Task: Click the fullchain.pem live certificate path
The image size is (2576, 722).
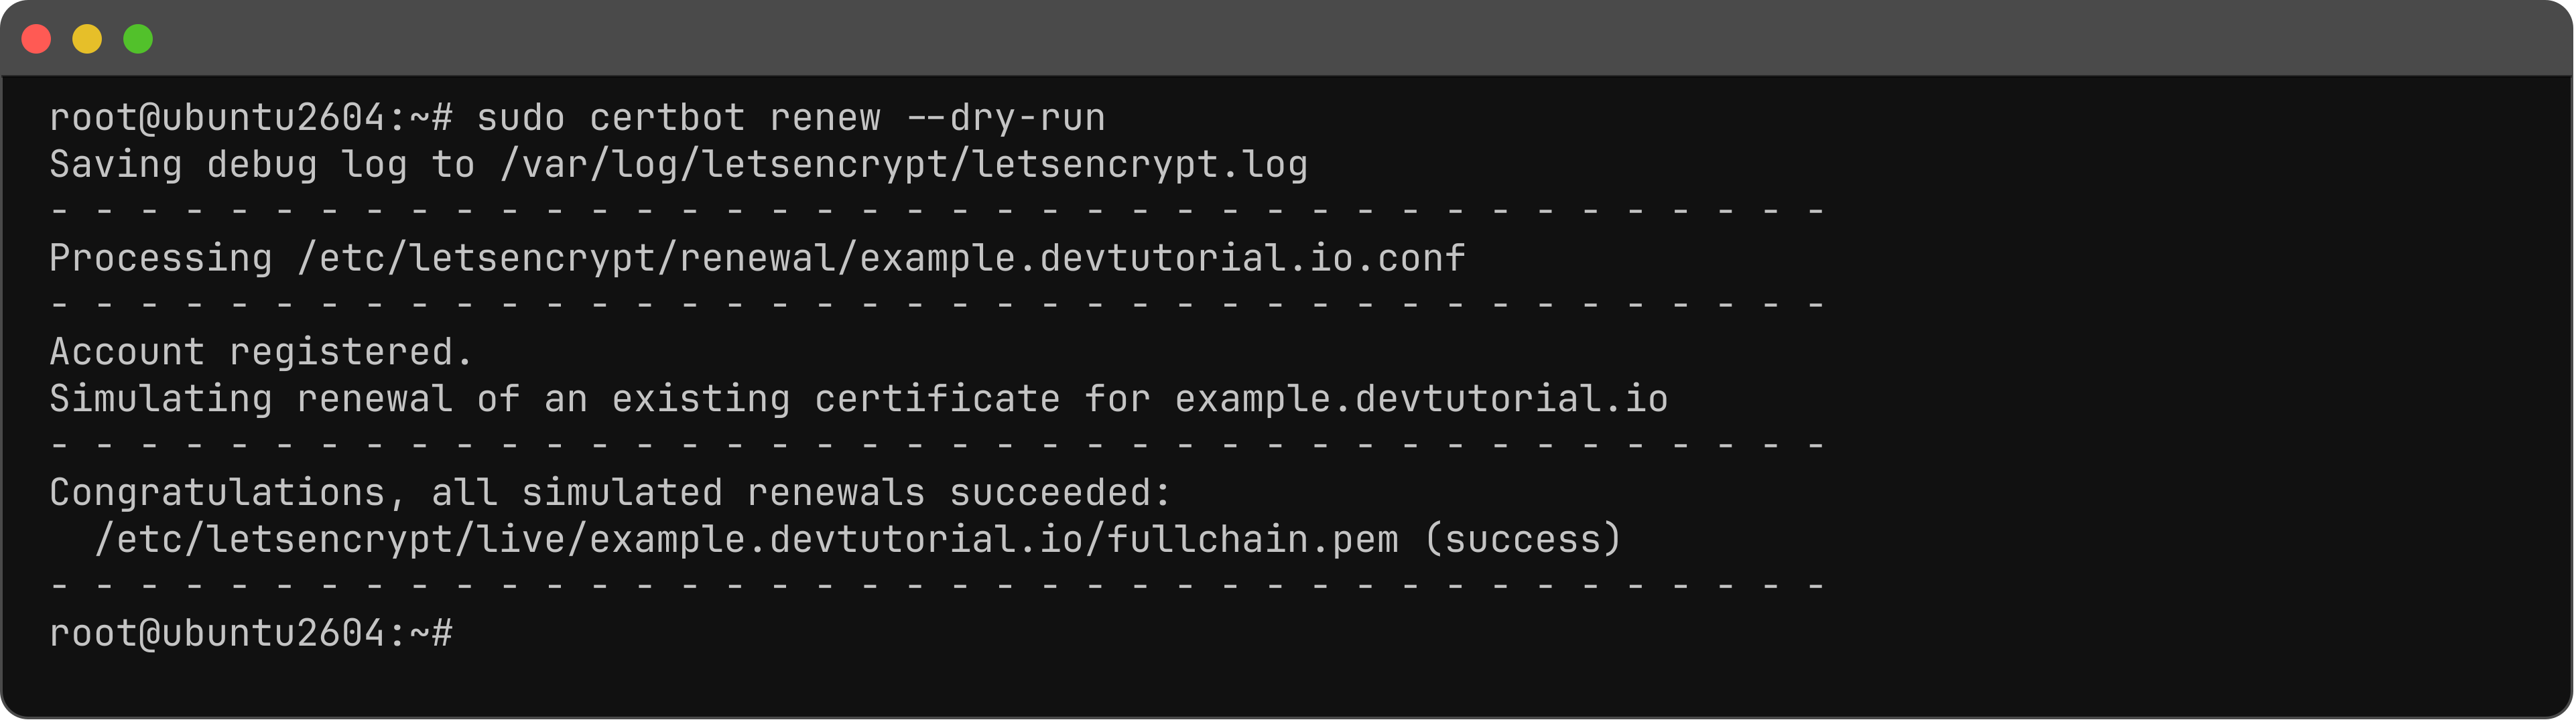Action: (747, 540)
